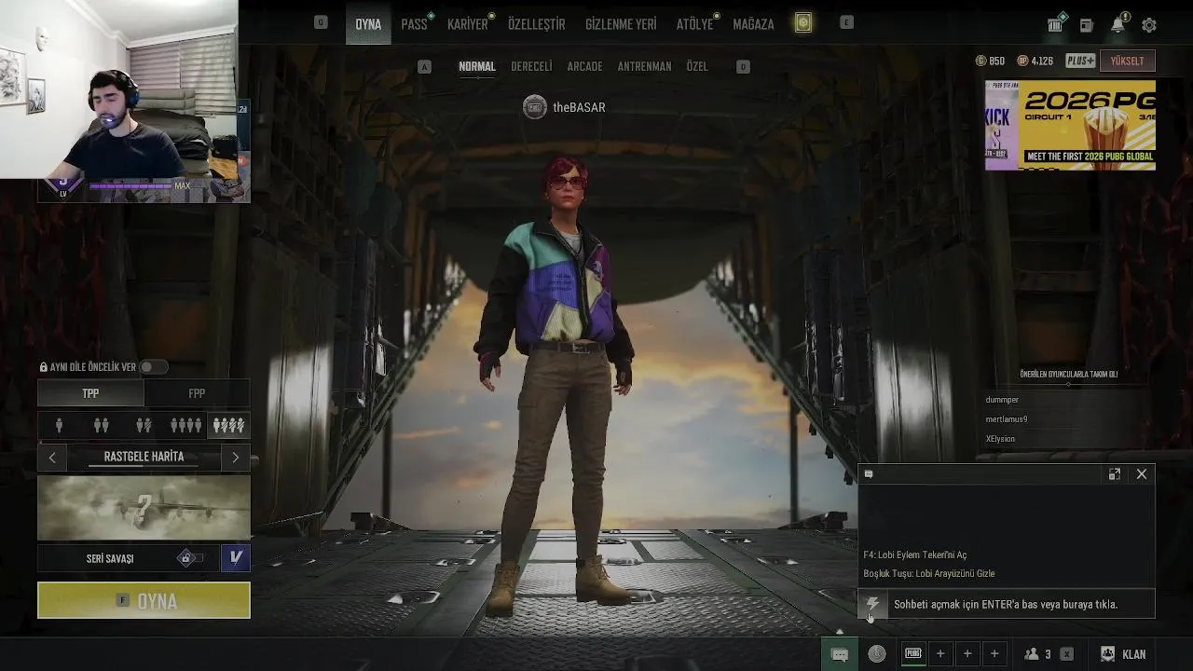The image size is (1193, 671).
Task: Invite suggested player dummper
Action: pyautogui.click(x=1002, y=400)
